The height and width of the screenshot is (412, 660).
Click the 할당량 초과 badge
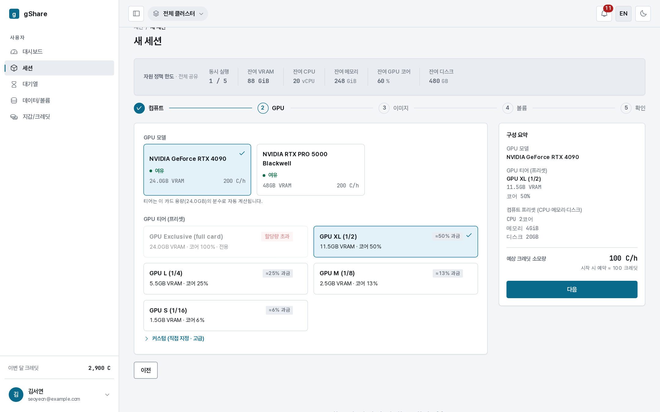click(277, 237)
